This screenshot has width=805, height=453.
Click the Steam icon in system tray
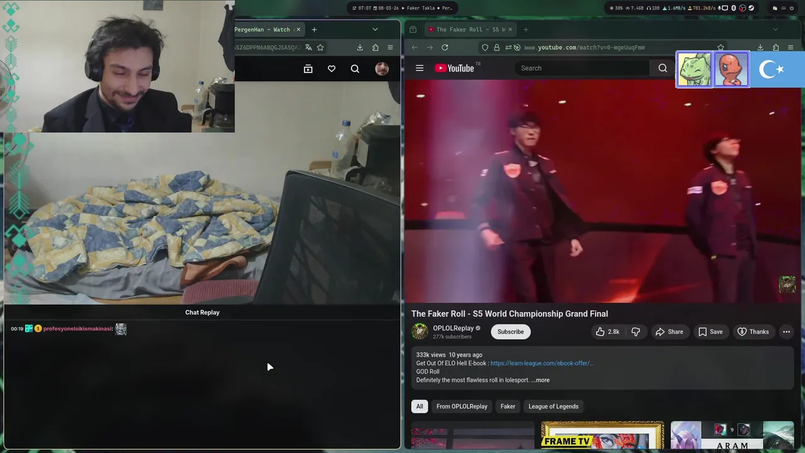(x=751, y=8)
